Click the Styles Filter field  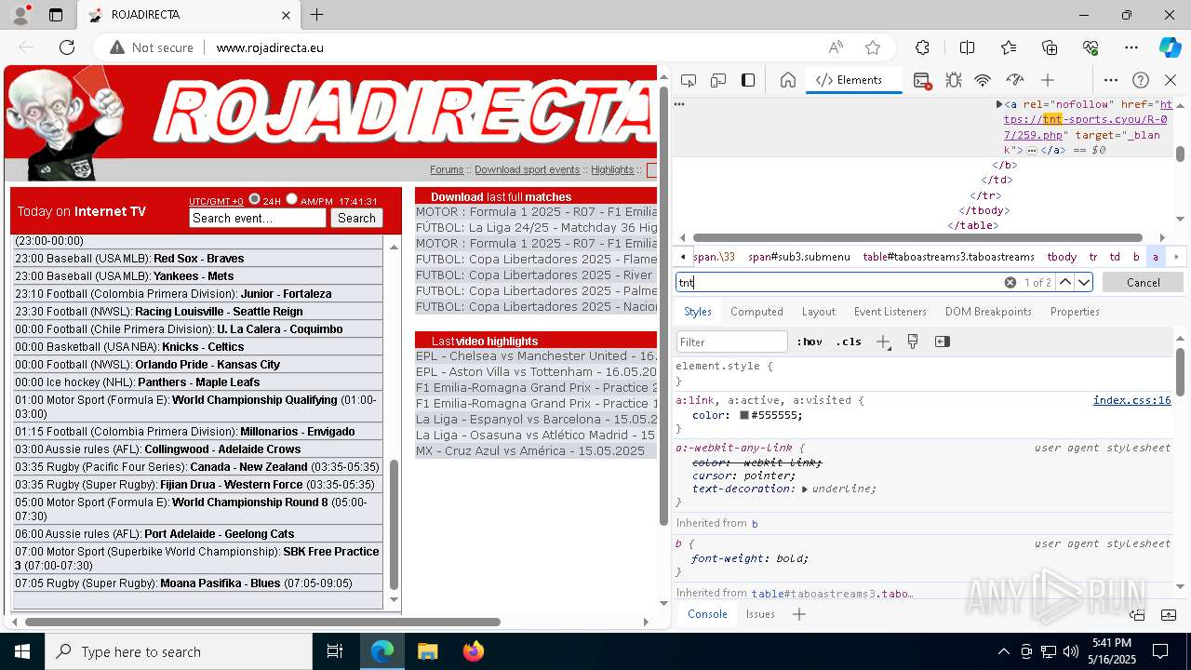732,342
